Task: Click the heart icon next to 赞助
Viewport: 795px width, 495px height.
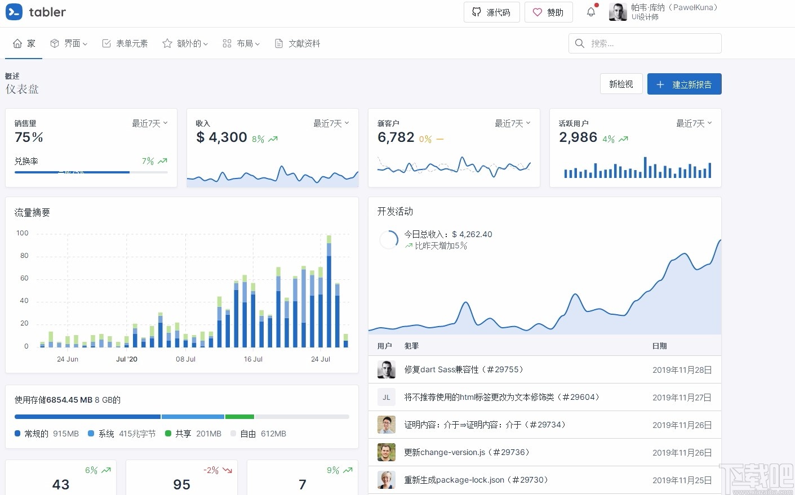Action: coord(537,12)
